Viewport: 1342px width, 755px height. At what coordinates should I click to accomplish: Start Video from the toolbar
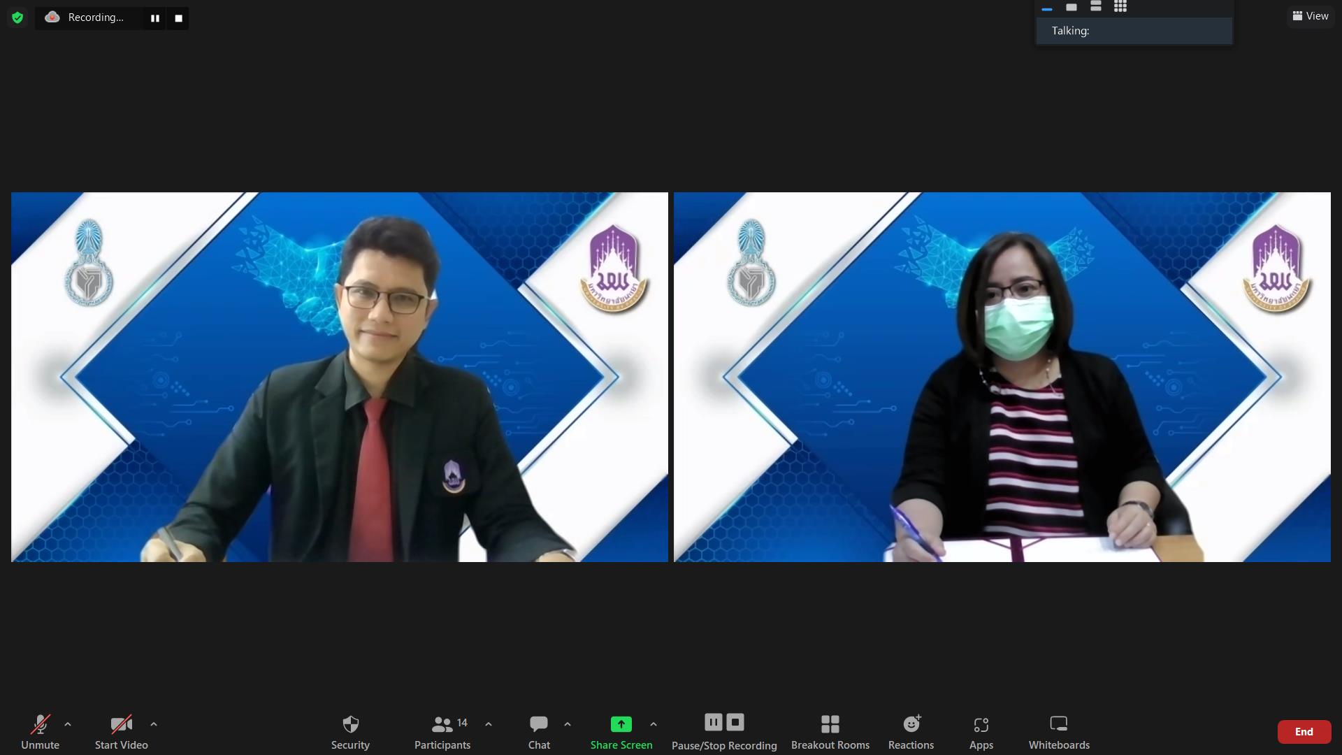click(121, 732)
